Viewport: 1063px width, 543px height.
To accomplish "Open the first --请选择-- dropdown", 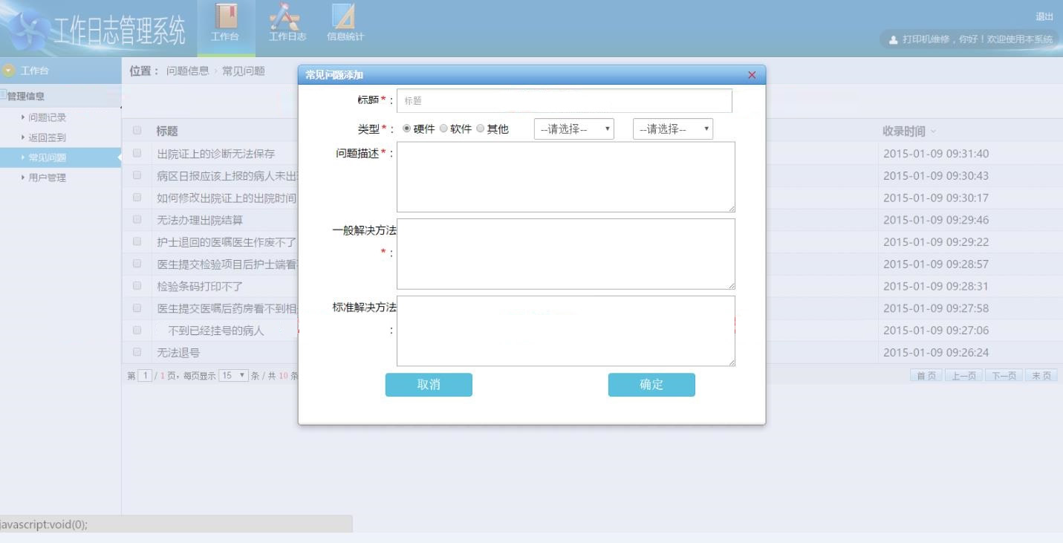I will point(574,128).
